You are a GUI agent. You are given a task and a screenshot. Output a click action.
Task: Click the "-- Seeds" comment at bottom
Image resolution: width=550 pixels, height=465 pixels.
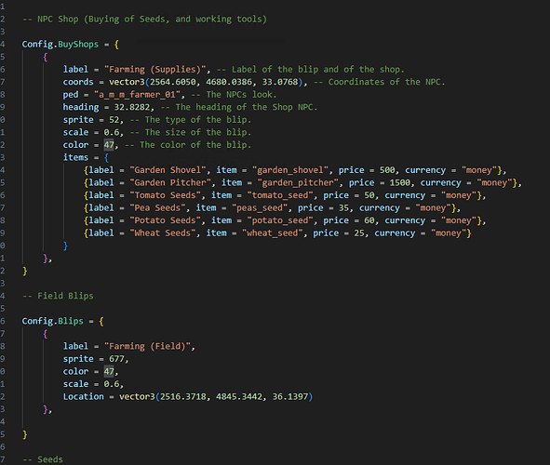click(43, 459)
